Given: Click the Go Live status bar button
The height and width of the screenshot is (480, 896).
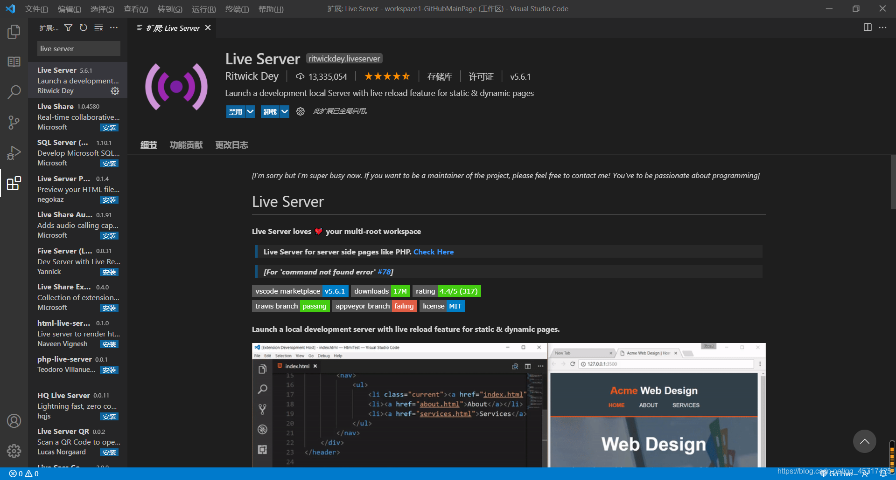Looking at the screenshot, I should pyautogui.click(x=836, y=474).
